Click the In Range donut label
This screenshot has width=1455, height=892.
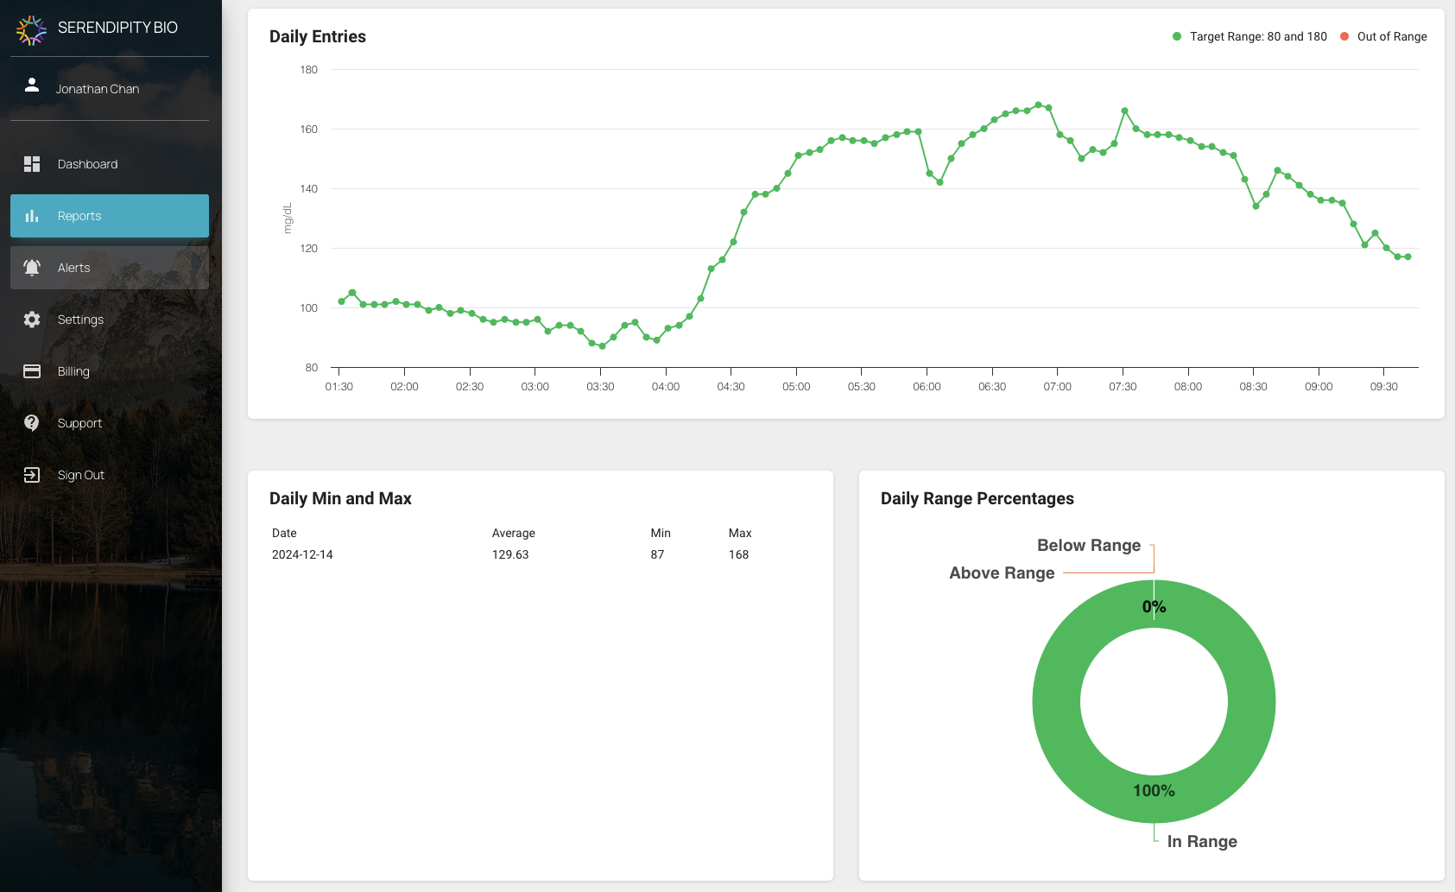click(x=1202, y=841)
